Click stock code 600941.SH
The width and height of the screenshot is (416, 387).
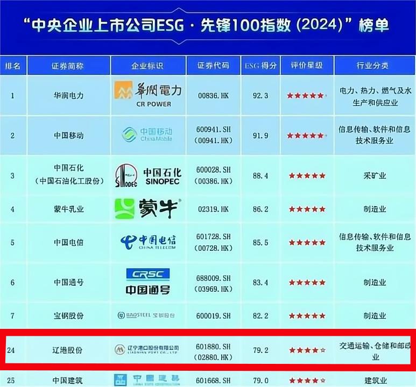click(x=213, y=130)
